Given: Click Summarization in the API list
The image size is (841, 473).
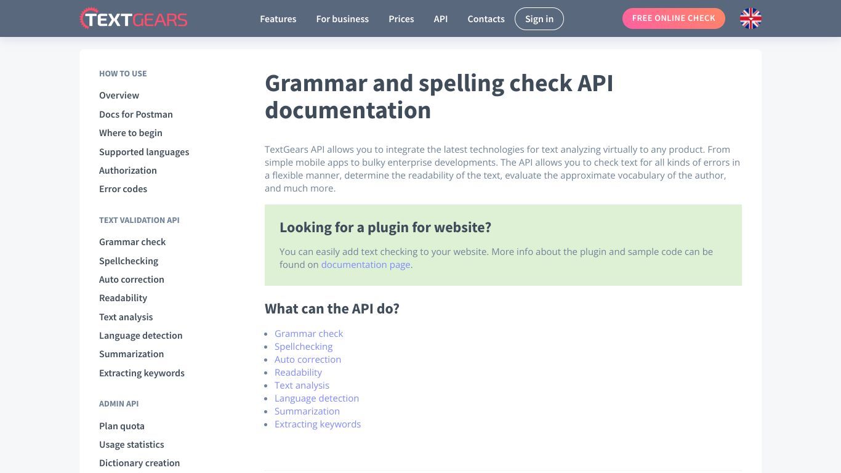Looking at the screenshot, I should [x=307, y=411].
